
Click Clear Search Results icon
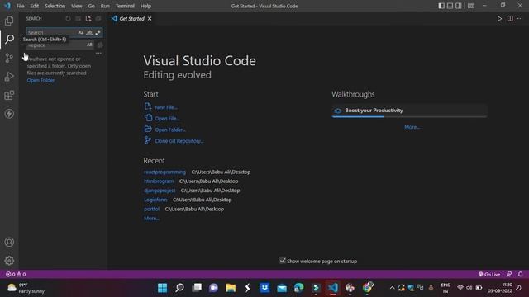tap(79, 18)
